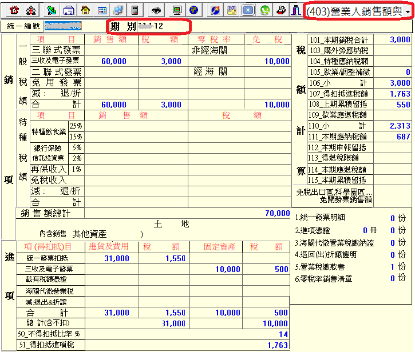
Task: Click the satellite dish toolbar icon
Action: [52, 10]
